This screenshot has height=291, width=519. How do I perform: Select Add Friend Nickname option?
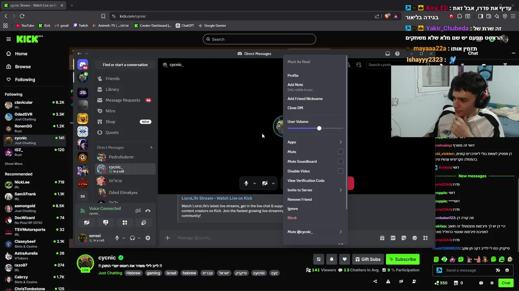pos(315,99)
